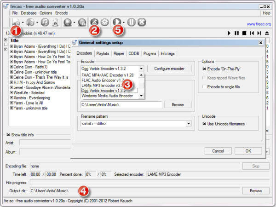Switch to the CDDB tab
276x207 pixels.
click(134, 53)
